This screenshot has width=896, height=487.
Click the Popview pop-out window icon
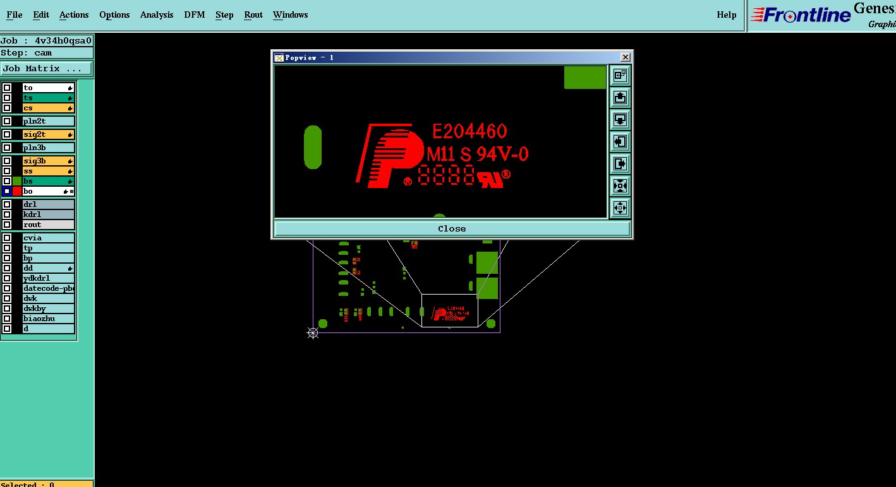pyautogui.click(x=620, y=75)
